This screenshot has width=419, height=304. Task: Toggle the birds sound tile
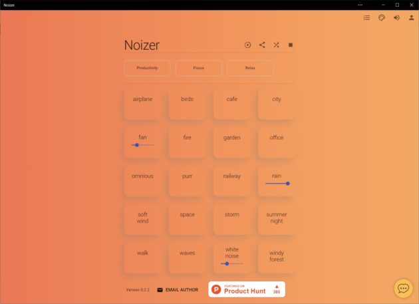pos(187,103)
